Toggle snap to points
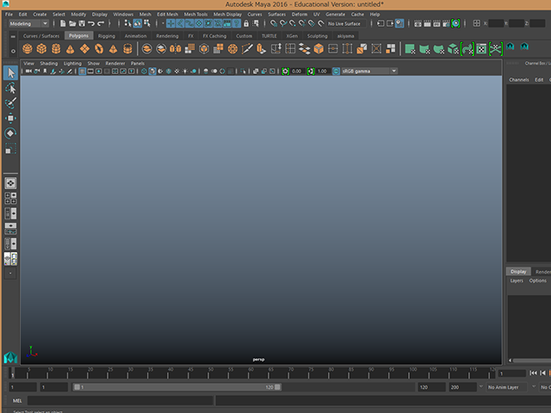The width and height of the screenshot is (551, 413). (x=293, y=23)
